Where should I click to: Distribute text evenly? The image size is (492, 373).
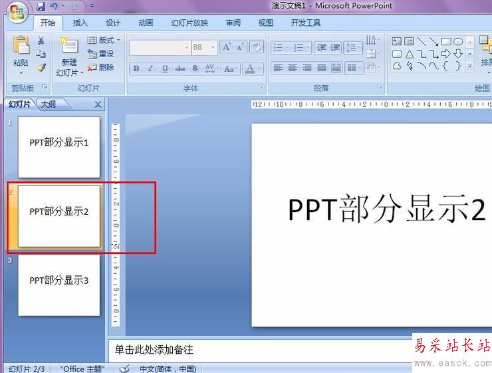336,68
